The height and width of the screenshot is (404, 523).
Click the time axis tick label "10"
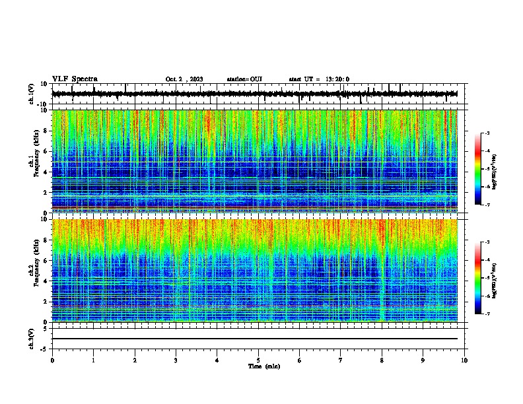coord(464,360)
